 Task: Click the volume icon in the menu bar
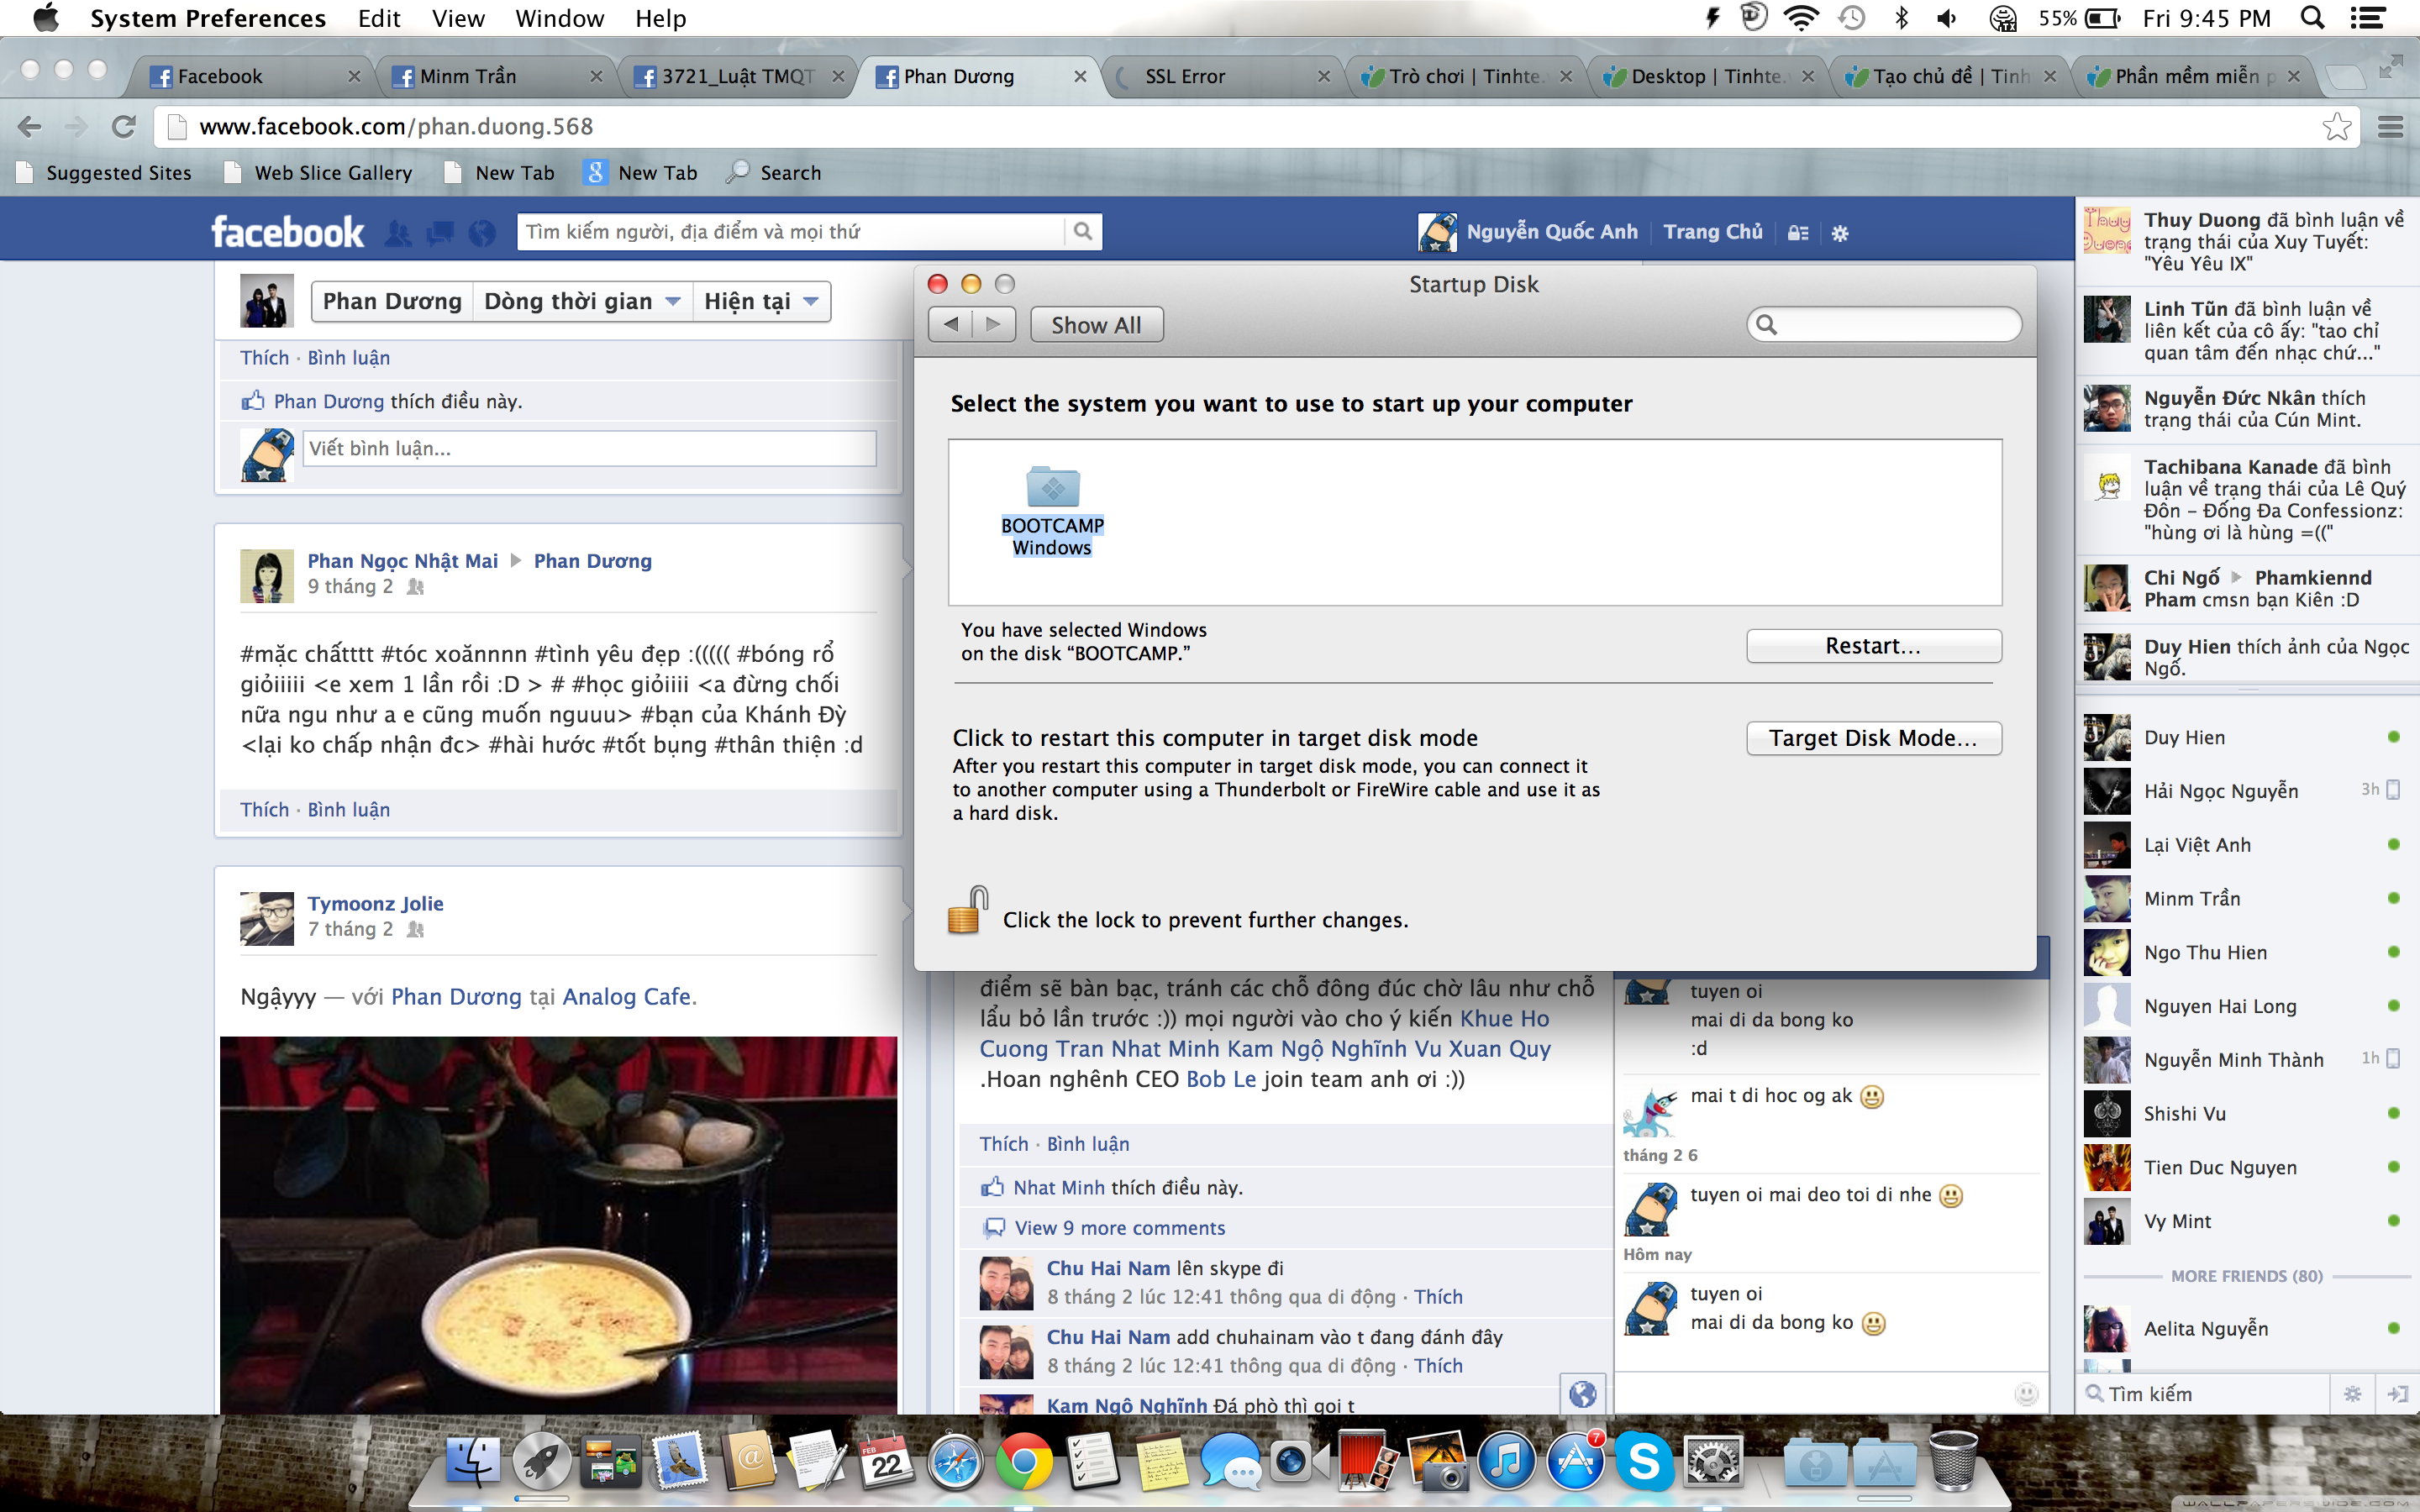[x=1947, y=18]
